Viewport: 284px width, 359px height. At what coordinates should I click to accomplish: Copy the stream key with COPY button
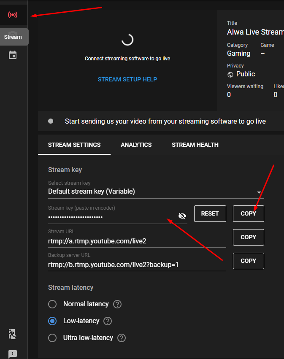click(x=248, y=213)
